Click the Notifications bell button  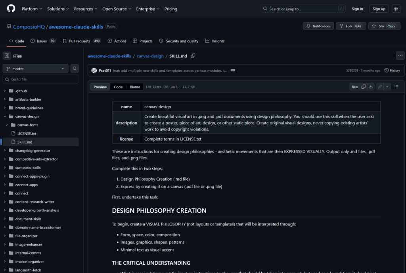pyautogui.click(x=318, y=26)
